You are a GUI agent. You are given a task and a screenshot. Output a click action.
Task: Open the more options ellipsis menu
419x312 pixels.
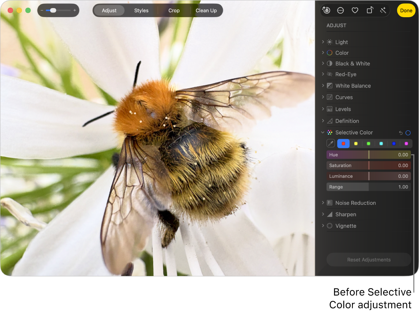click(341, 11)
